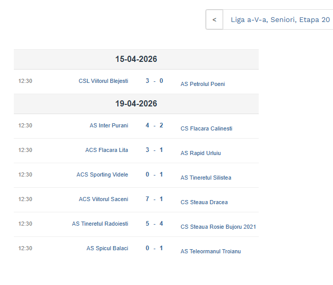
Task: Open Liga a-V-a, Seniori, Etapa 20 dropdown
Action: [x=280, y=20]
